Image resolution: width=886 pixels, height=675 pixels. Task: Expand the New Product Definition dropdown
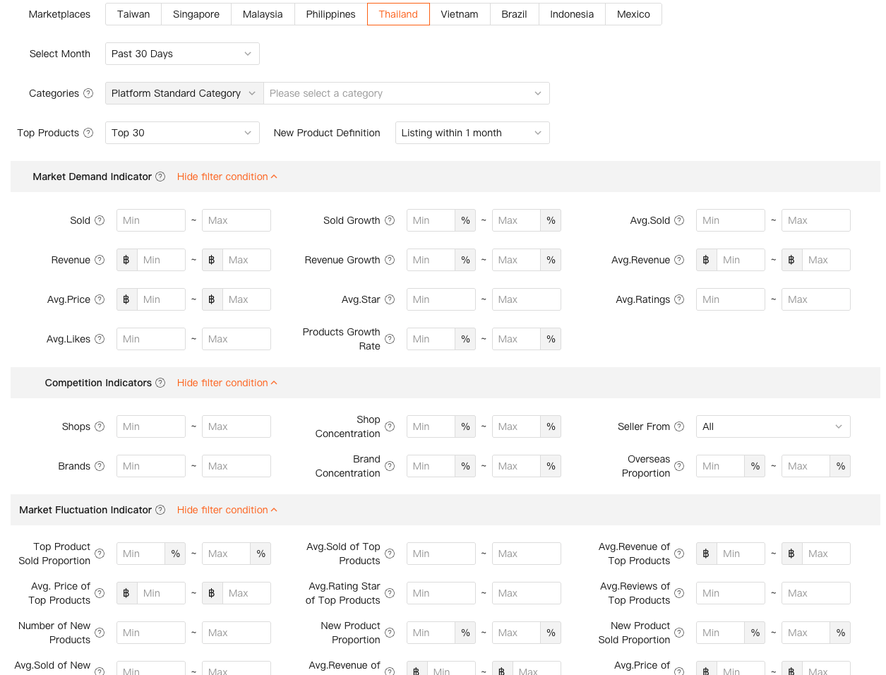coord(472,133)
